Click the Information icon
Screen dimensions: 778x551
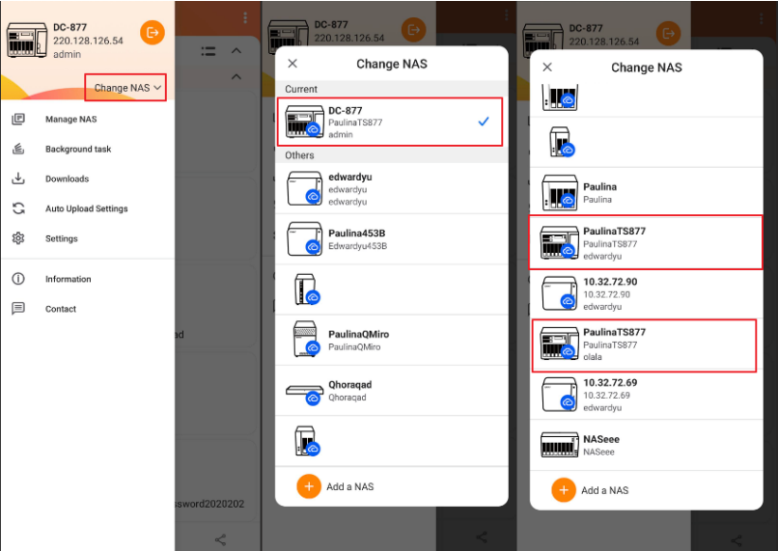tap(17, 279)
